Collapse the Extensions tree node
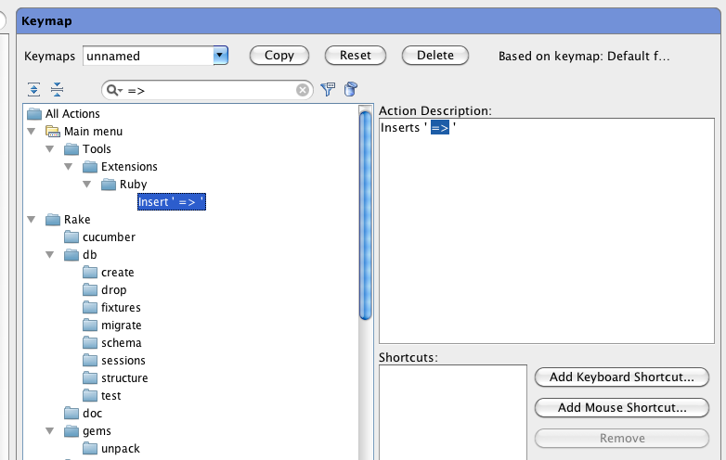Image resolution: width=726 pixels, height=460 pixels. pos(69,166)
